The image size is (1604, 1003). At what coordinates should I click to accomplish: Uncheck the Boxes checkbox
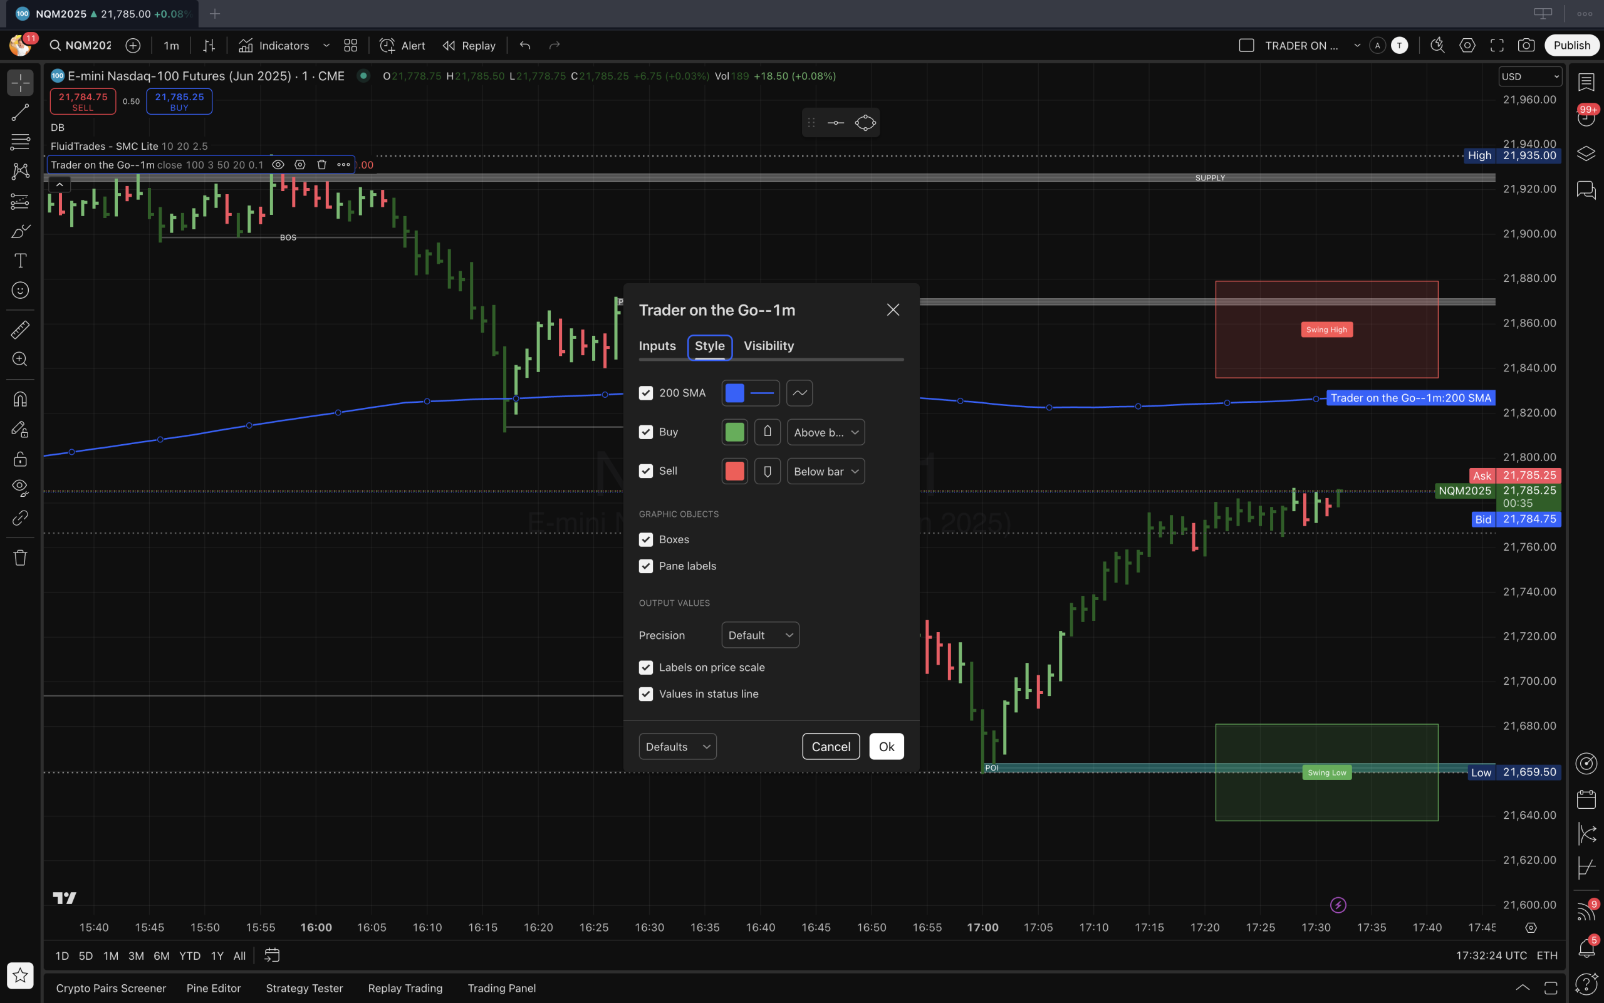coord(645,539)
